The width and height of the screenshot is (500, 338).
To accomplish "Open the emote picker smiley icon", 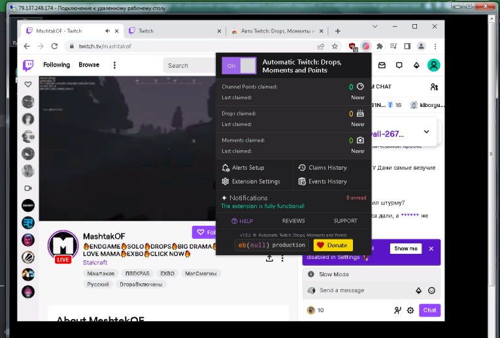I will (431, 290).
